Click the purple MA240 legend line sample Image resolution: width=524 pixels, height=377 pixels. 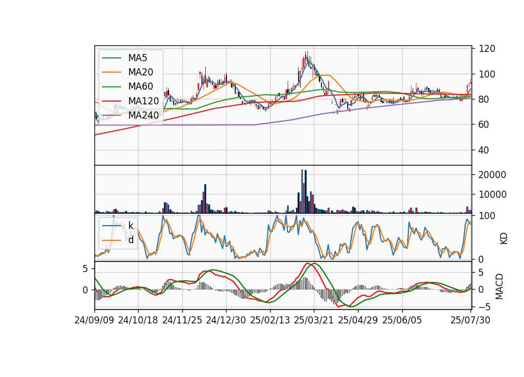click(x=111, y=116)
